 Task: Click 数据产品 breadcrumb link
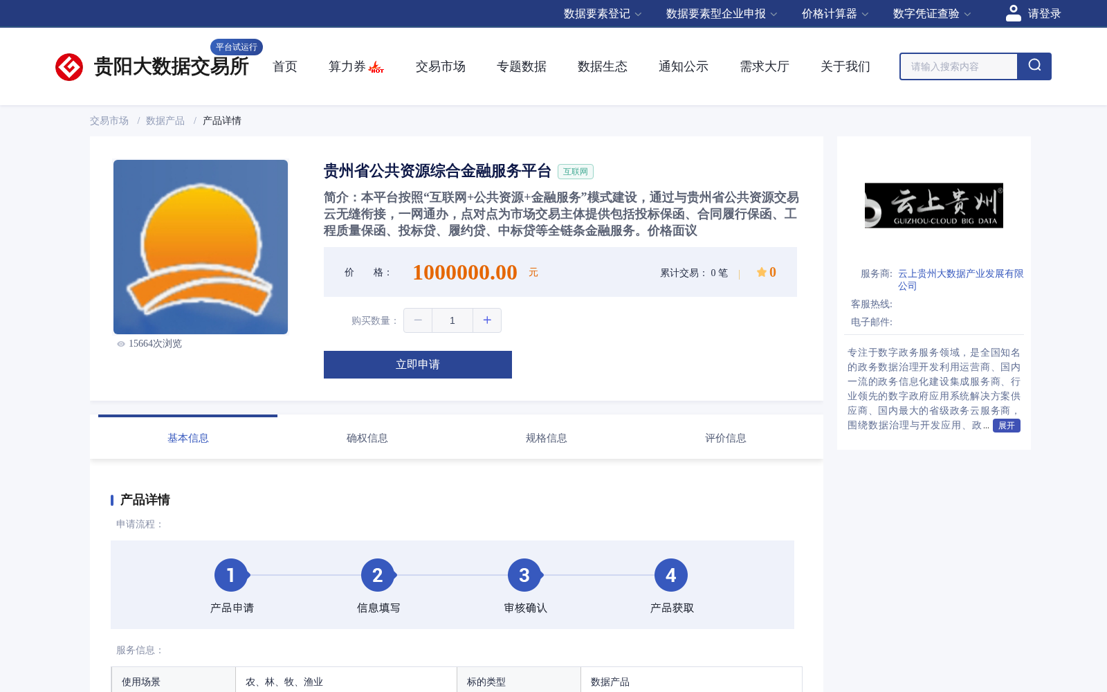point(165,120)
